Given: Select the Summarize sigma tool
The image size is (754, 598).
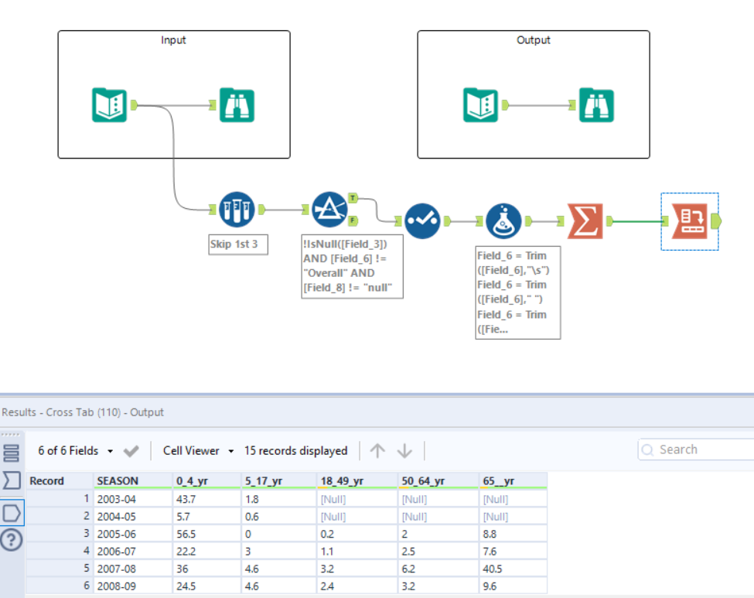Looking at the screenshot, I should point(585,220).
